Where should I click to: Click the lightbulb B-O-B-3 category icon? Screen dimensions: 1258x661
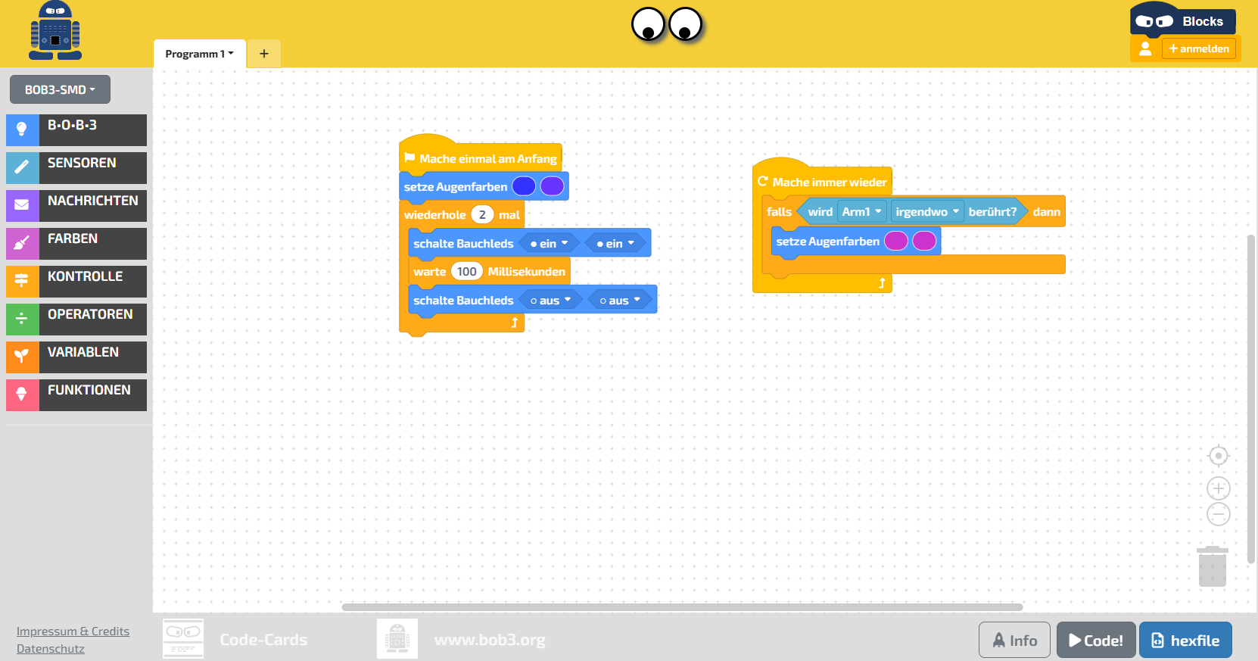tap(22, 129)
